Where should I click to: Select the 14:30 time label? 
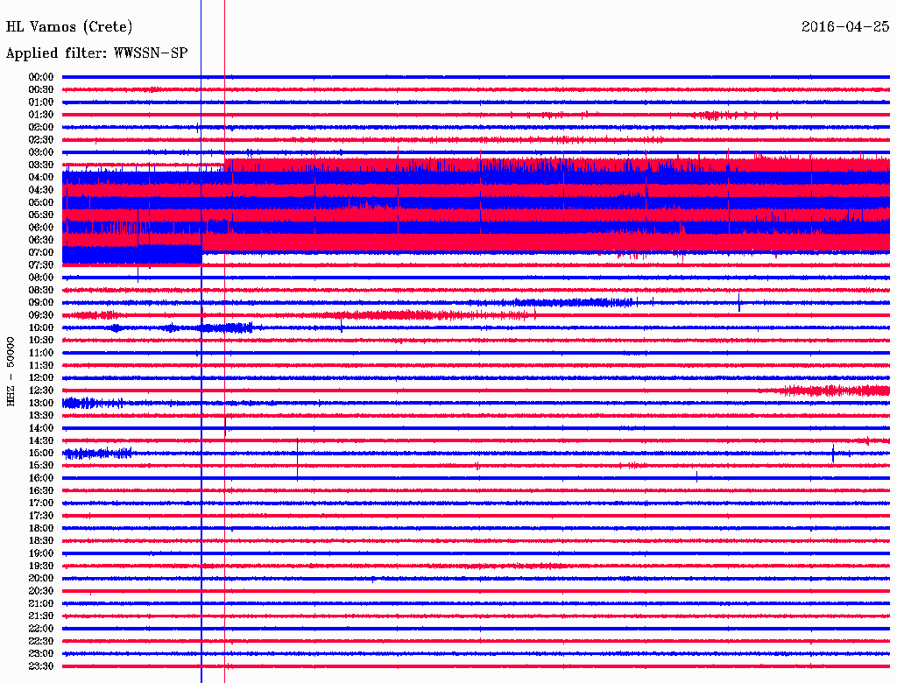point(40,440)
